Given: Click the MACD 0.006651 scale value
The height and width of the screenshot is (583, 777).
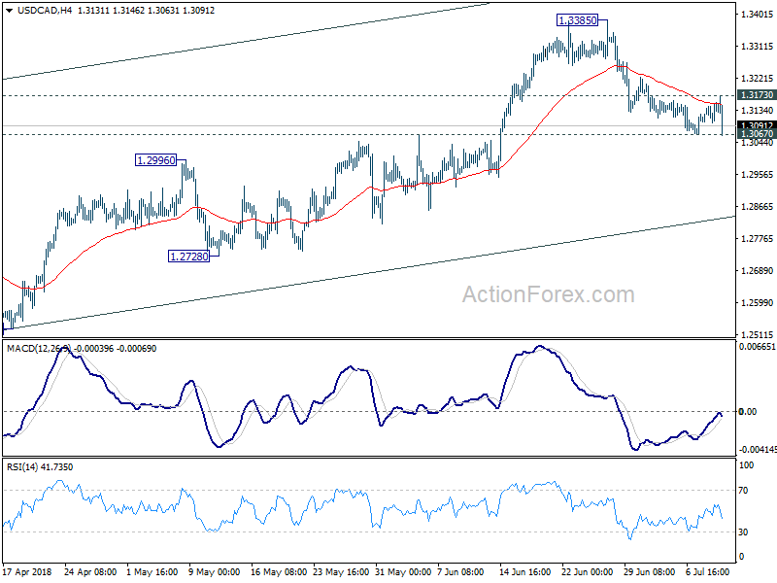Looking at the screenshot, I should pyautogui.click(x=757, y=347).
